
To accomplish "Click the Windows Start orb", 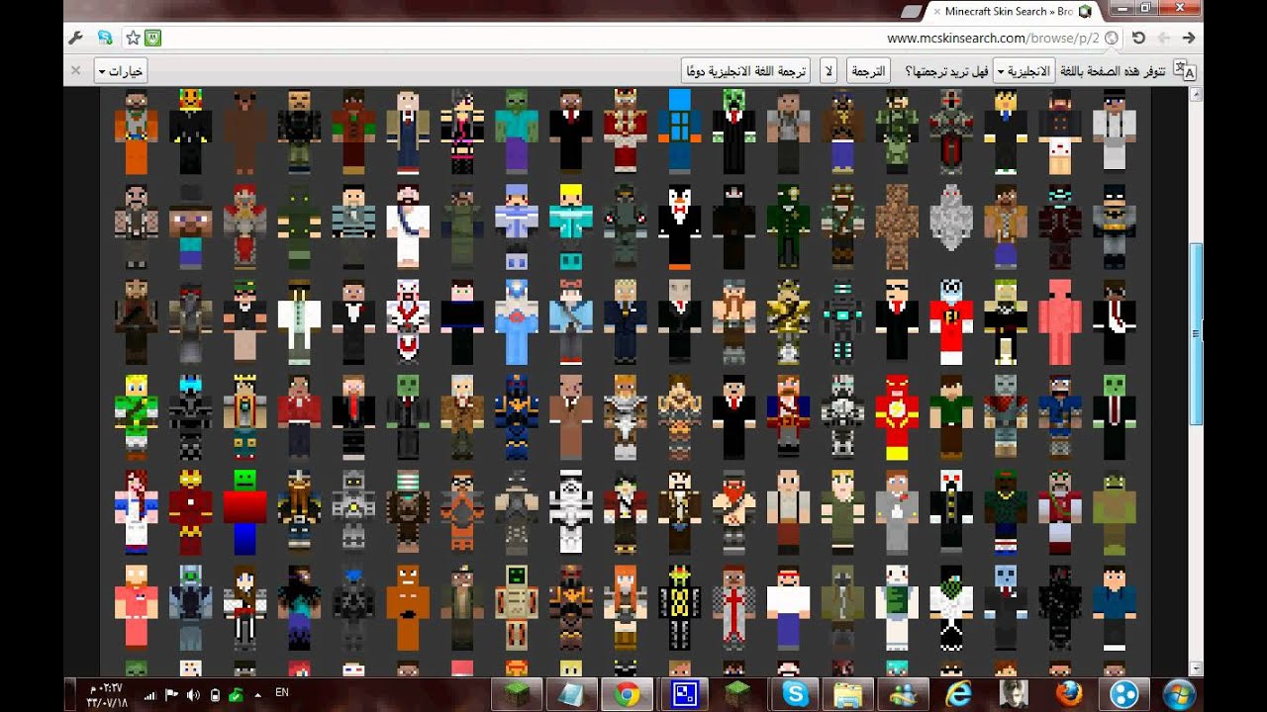I will click(x=1180, y=693).
